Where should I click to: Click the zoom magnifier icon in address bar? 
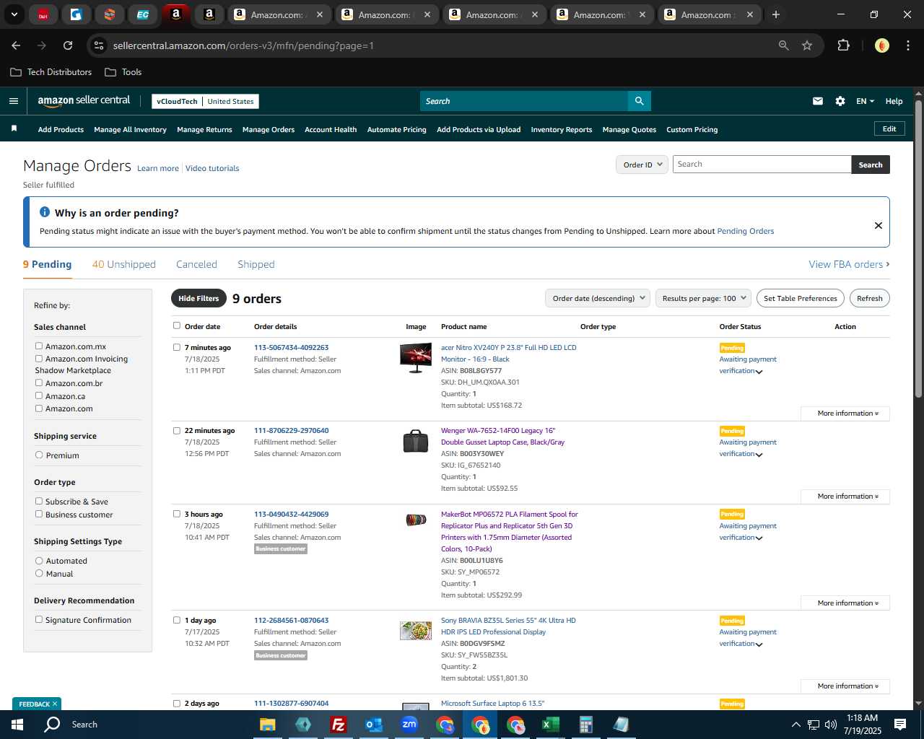coord(783,45)
